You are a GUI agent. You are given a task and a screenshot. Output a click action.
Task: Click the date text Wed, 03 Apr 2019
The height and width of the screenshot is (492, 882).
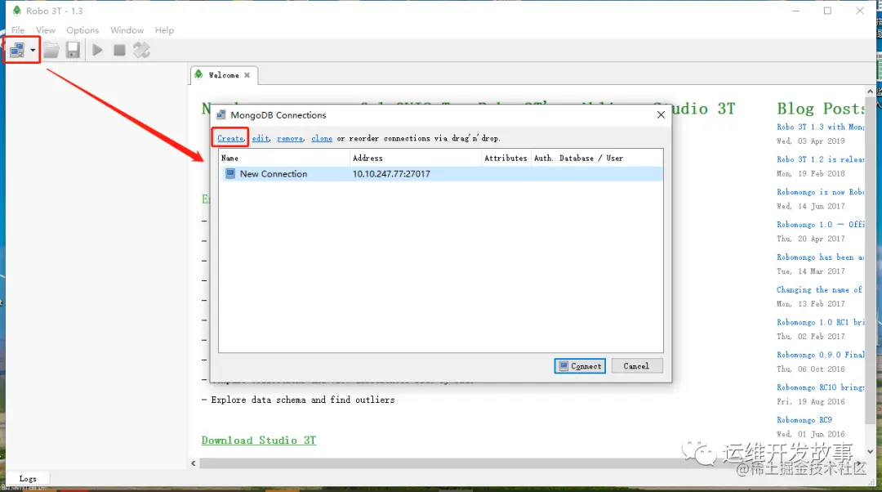pos(811,141)
